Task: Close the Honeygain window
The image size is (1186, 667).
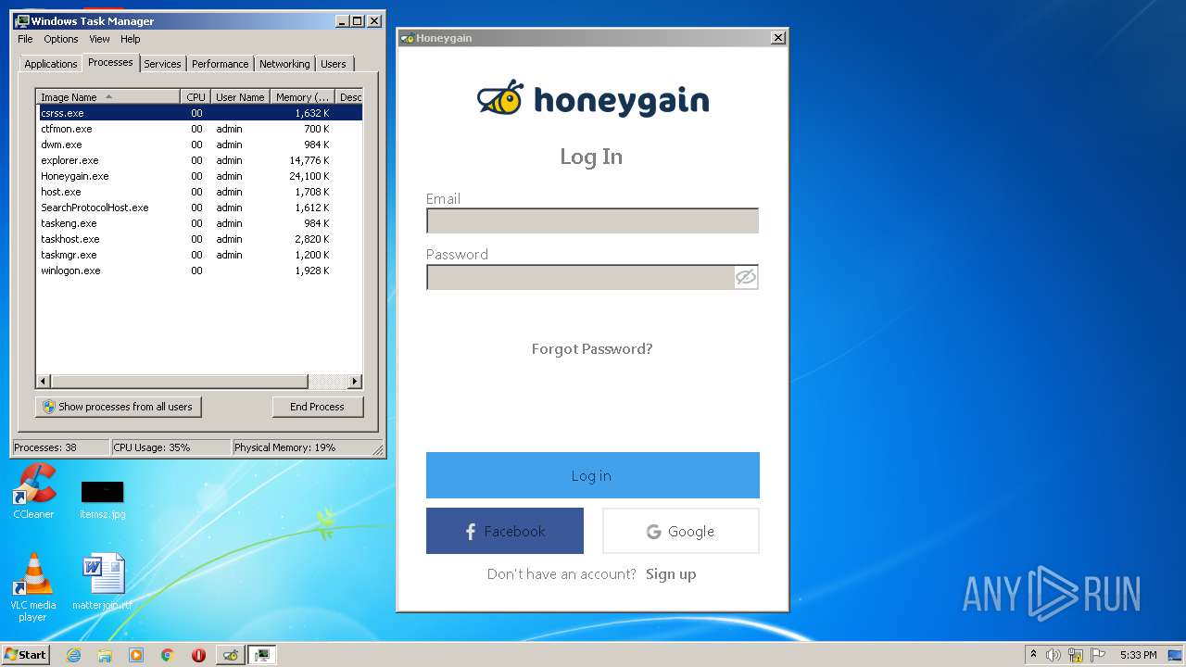Action: (x=778, y=38)
